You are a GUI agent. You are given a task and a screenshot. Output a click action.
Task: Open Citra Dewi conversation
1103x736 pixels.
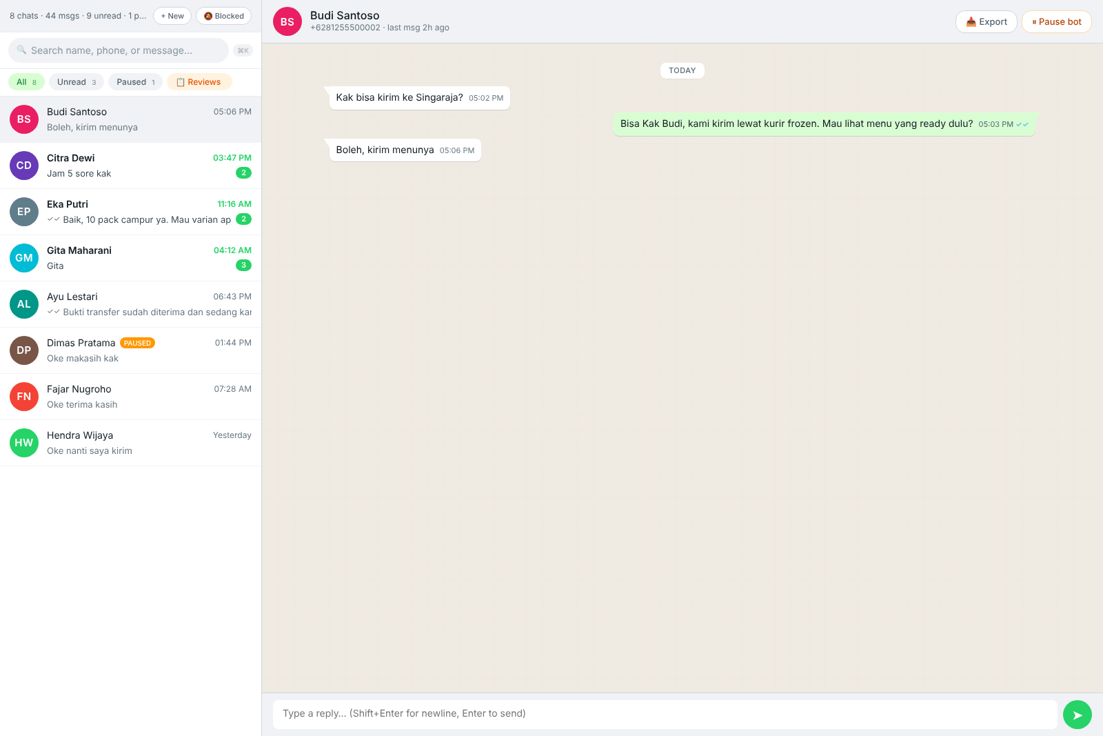131,166
